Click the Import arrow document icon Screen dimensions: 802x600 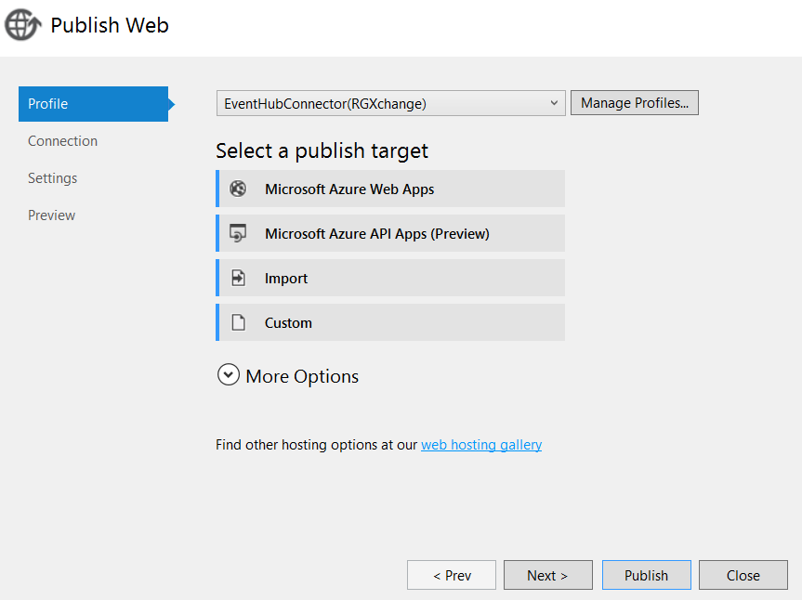(239, 278)
